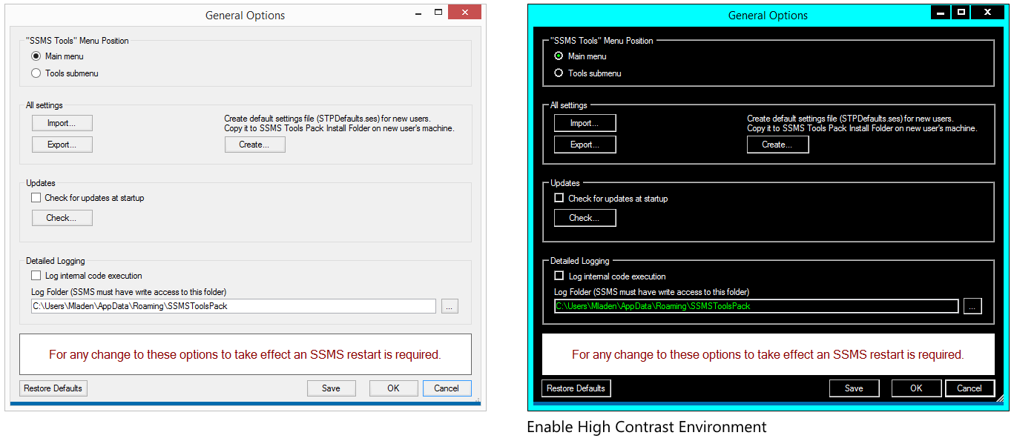Select Tools submenu radio in light dialog
This screenshot has height=441, width=1014.
pos(36,73)
